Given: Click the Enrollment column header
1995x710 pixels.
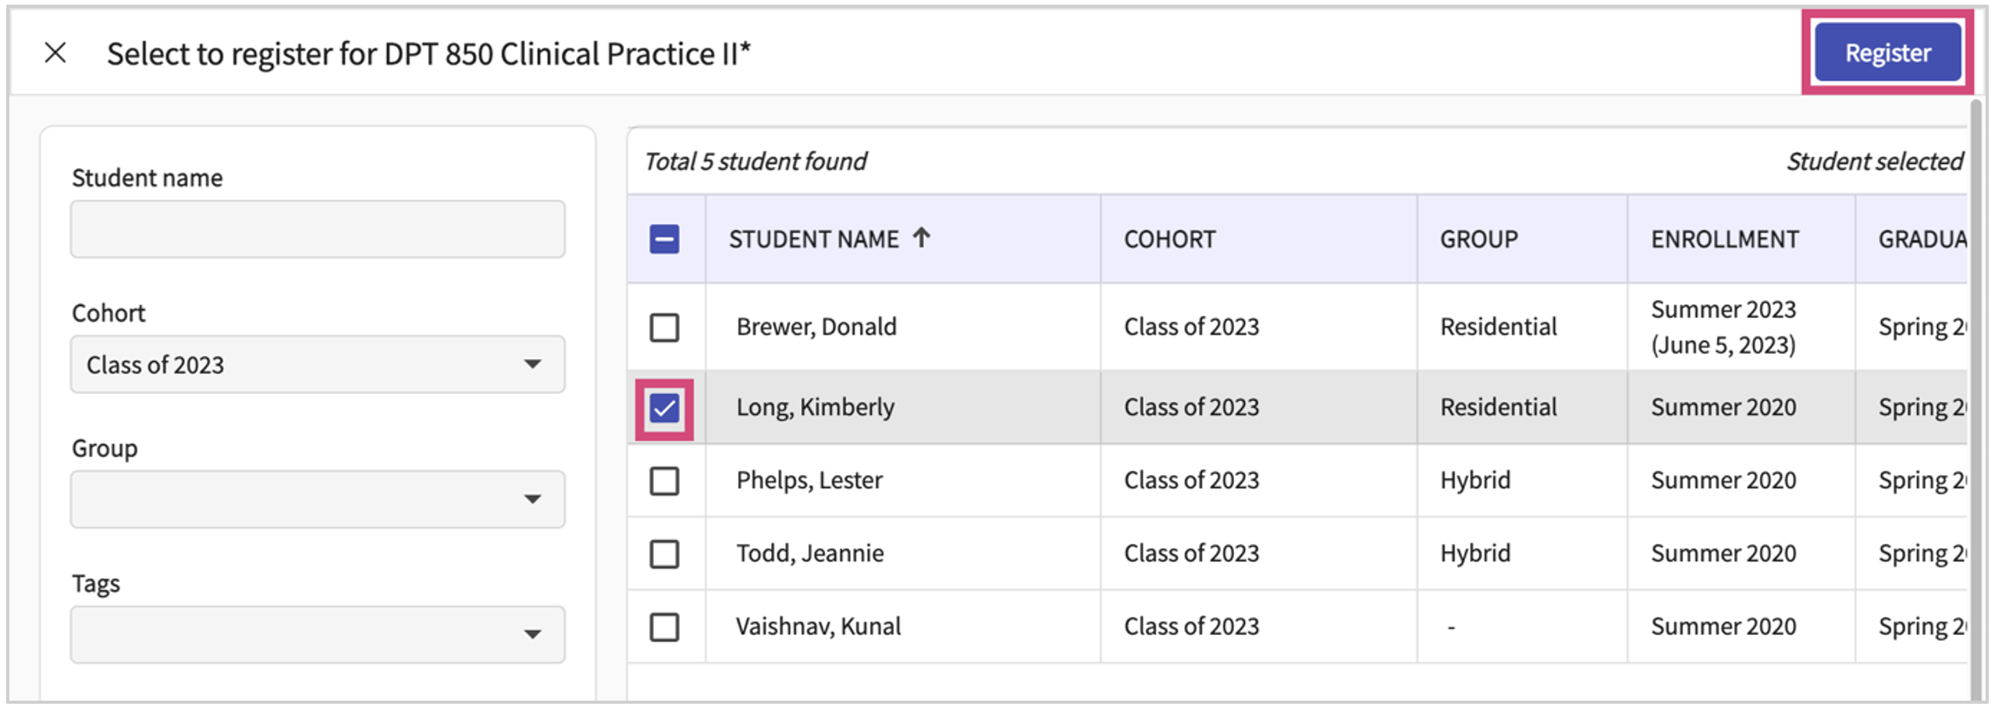Looking at the screenshot, I should point(1724,239).
